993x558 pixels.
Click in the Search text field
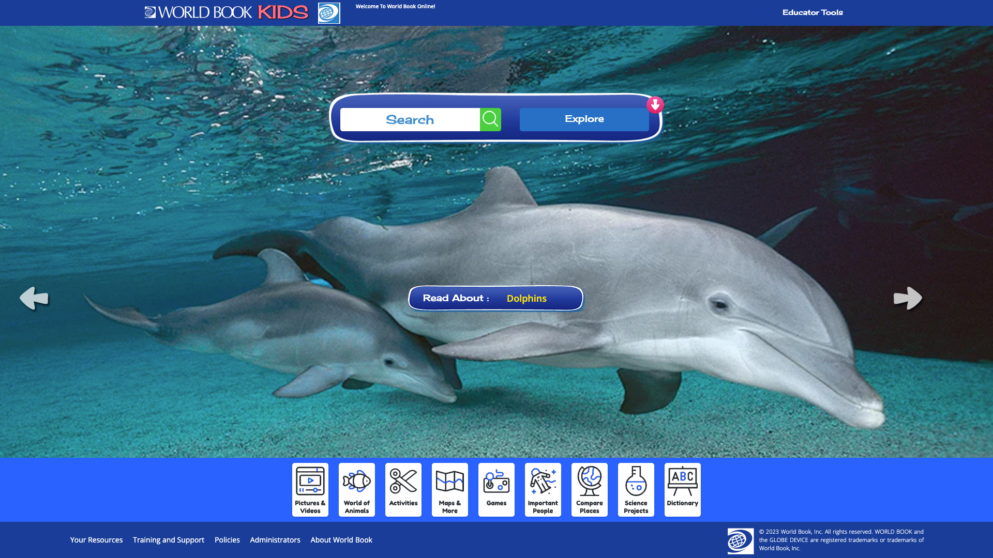tap(410, 119)
